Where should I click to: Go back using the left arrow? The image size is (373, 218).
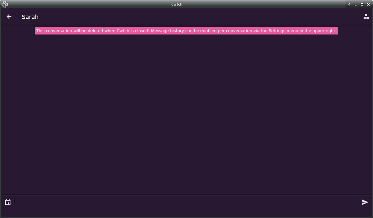9,17
